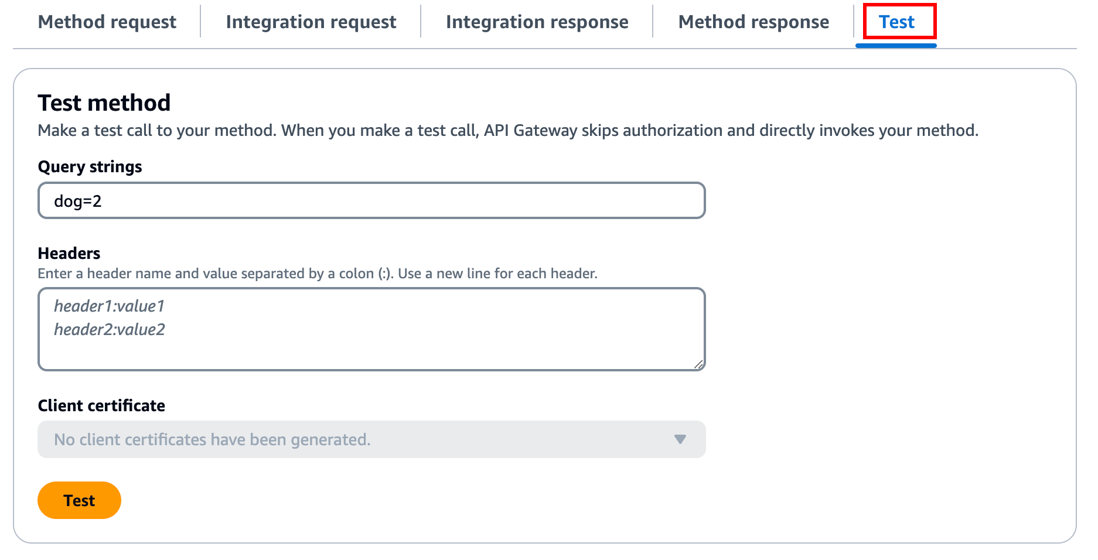This screenshot has height=560, width=1098.
Task: Open the Integration request tab
Action: (311, 22)
